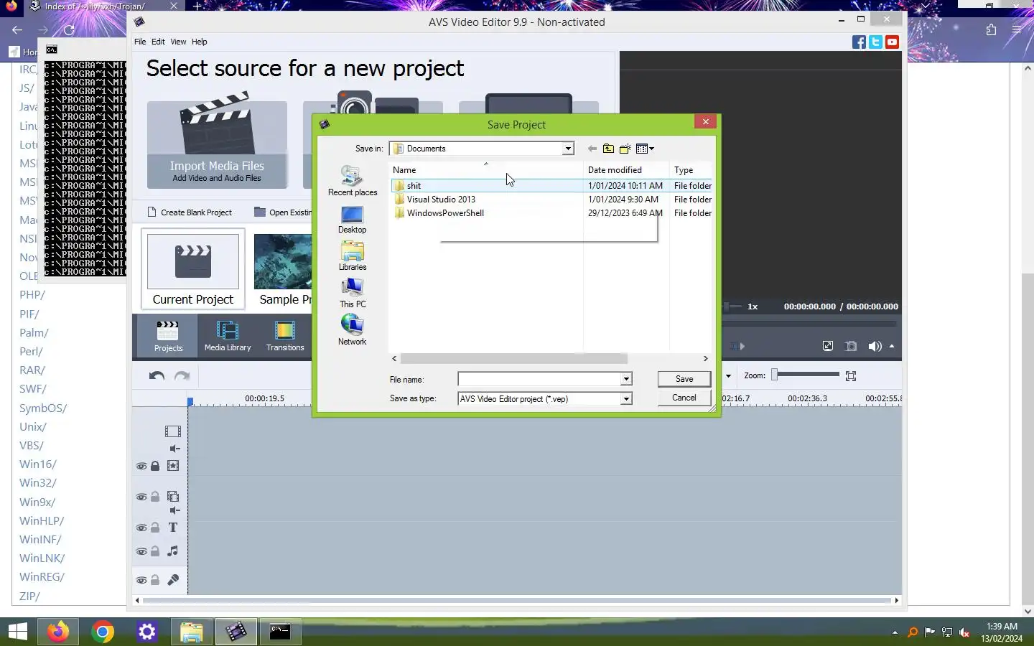Click the 1x playback speed slider
The height and width of the screenshot is (646, 1034).
732,306
